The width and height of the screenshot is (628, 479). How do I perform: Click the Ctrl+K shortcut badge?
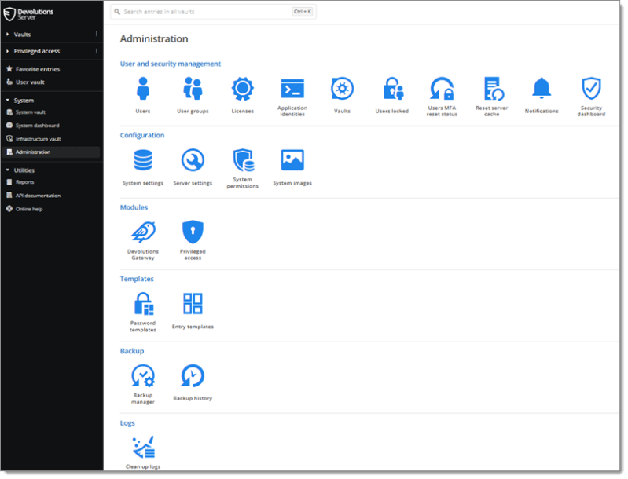pos(303,12)
